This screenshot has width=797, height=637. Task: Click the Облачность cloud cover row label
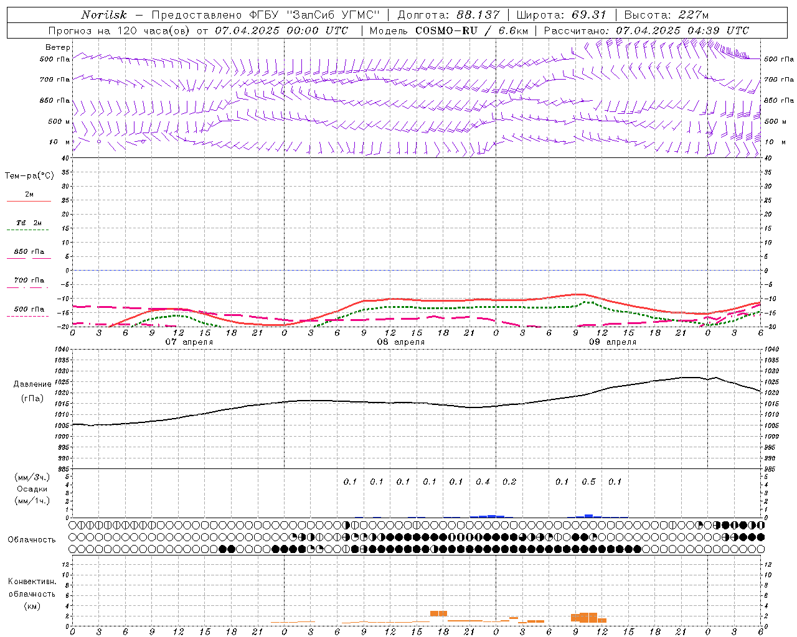coord(32,540)
